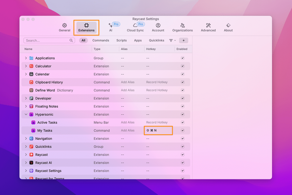Click the Clipboard History icon
292x195 pixels.
(31, 82)
